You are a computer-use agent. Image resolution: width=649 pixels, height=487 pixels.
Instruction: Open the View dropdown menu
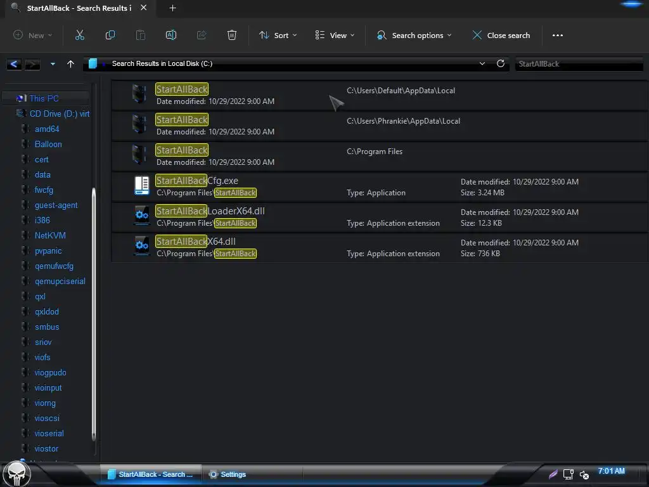pyautogui.click(x=335, y=36)
